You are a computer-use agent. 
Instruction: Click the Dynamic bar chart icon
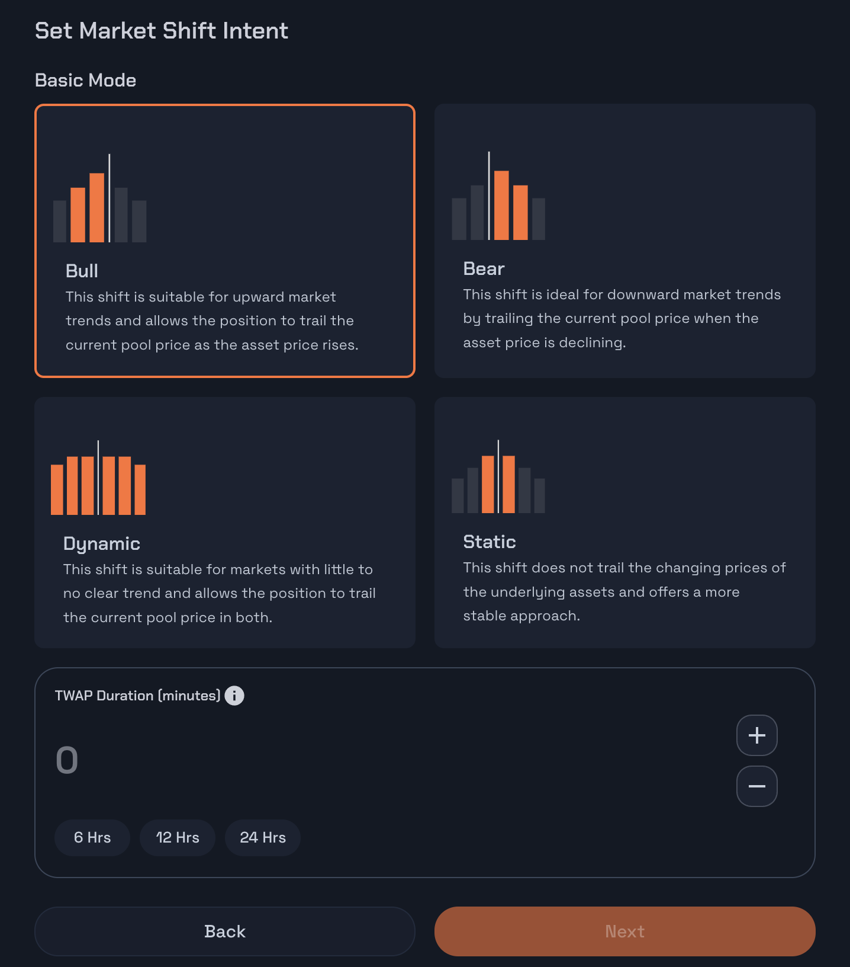point(98,478)
